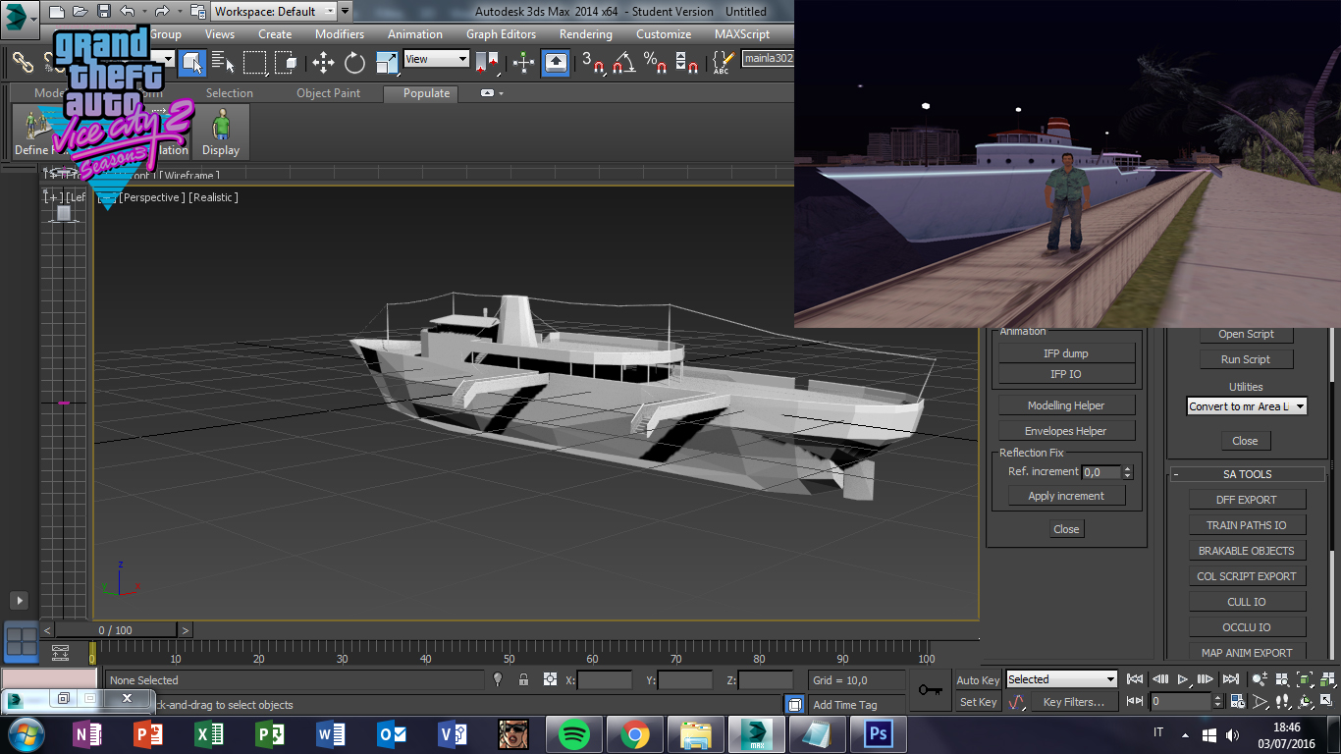1341x754 pixels.
Task: Click the Ref. increment spinner arrows
Action: point(1127,472)
